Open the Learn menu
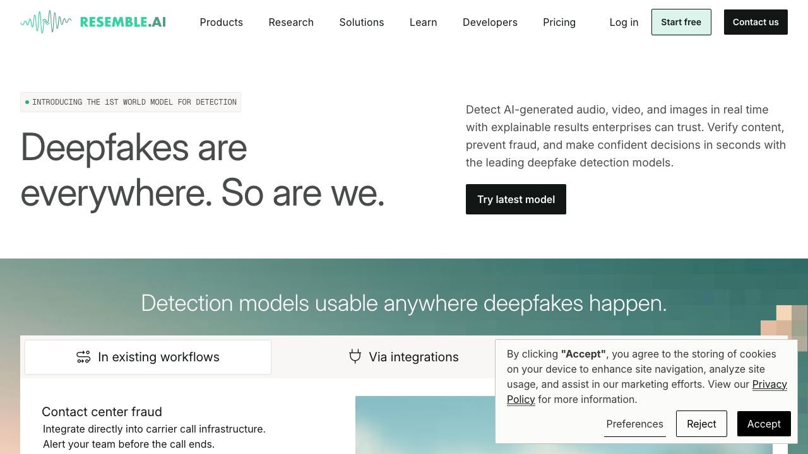This screenshot has width=808, height=454. pyautogui.click(x=424, y=22)
